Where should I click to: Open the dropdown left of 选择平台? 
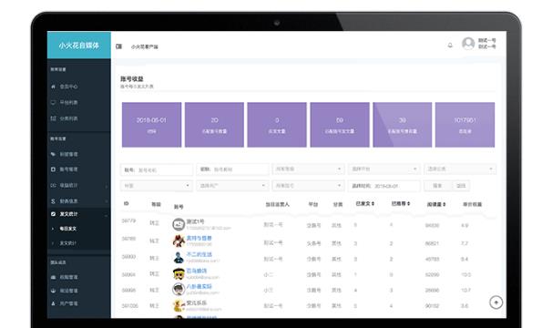(x=308, y=169)
